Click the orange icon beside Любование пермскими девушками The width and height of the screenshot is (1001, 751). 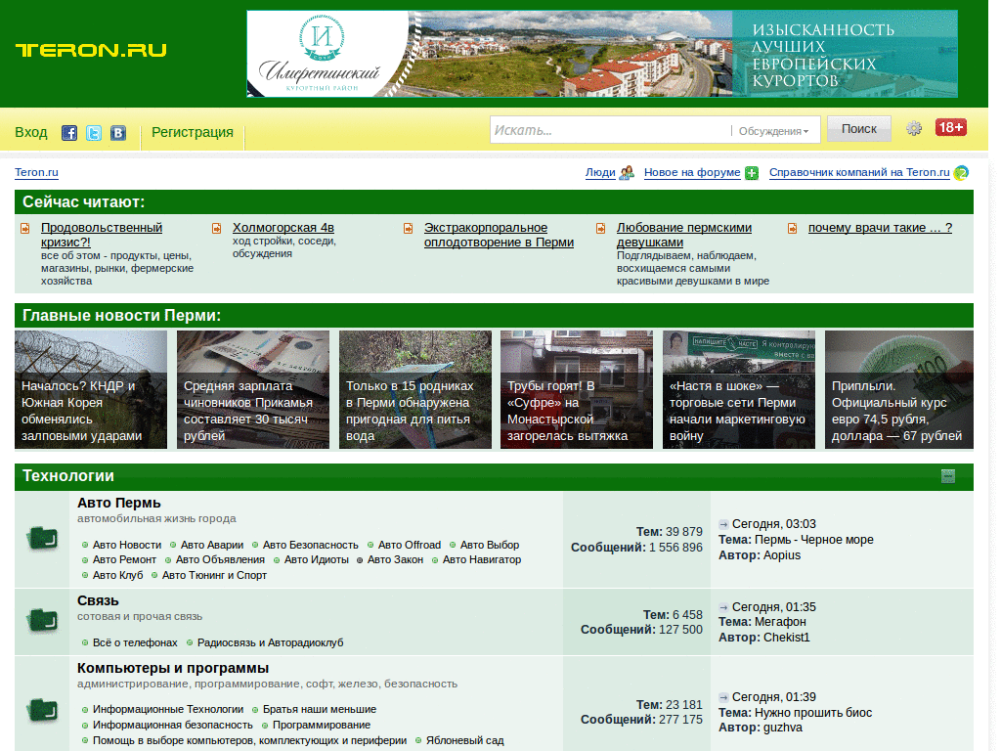[601, 228]
